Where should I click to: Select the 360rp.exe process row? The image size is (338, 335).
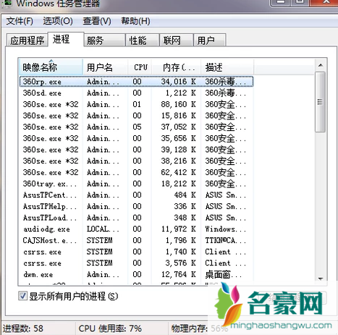pos(136,82)
